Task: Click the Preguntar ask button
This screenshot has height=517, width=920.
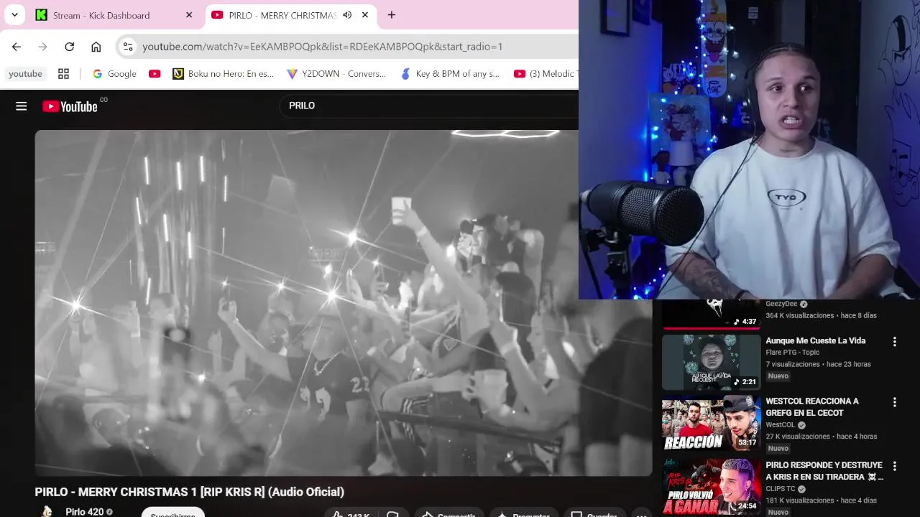Action: 524,514
